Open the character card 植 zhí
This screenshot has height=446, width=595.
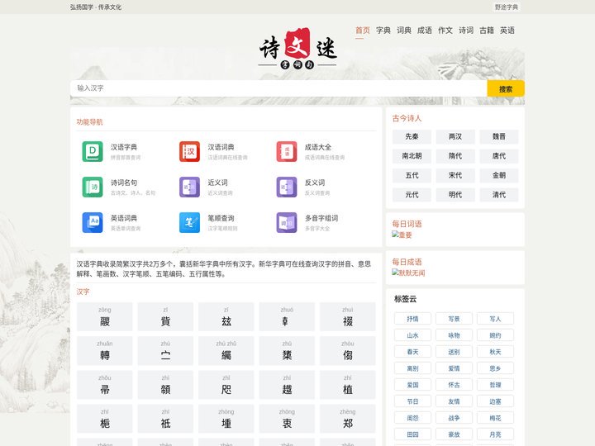pos(348,385)
